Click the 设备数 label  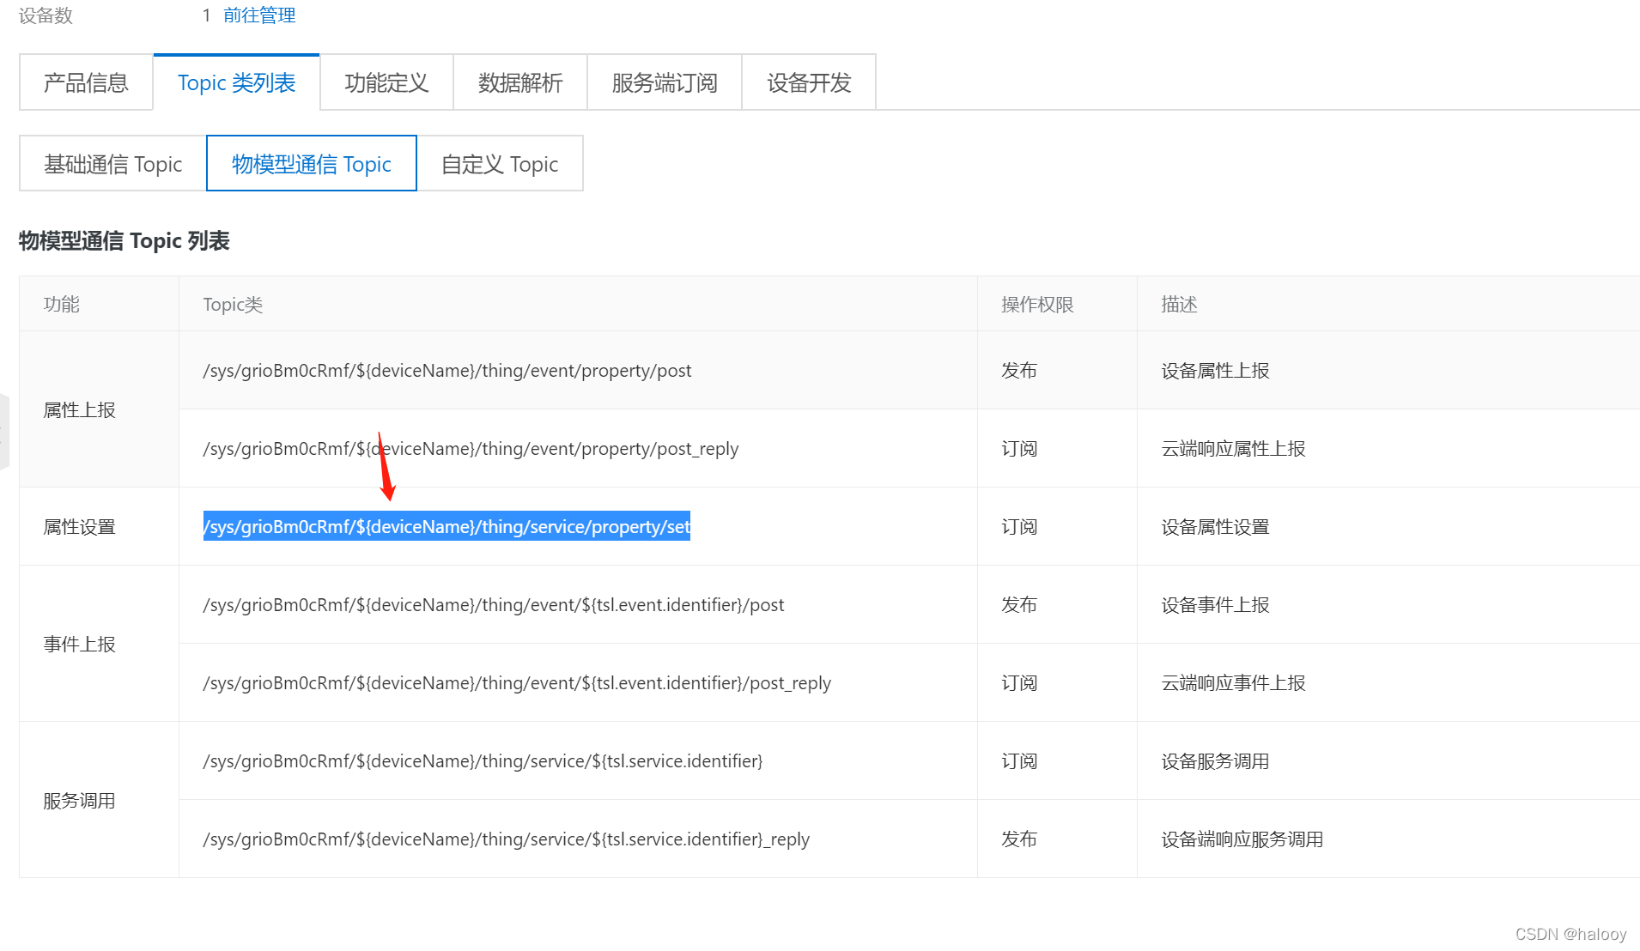46,15
